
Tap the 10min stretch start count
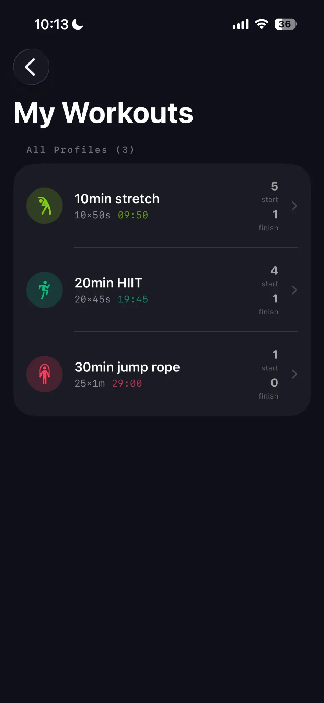click(x=274, y=187)
